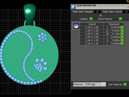
Task: Select the 1.00 X 1.00 size cell
Action: click(92, 34)
